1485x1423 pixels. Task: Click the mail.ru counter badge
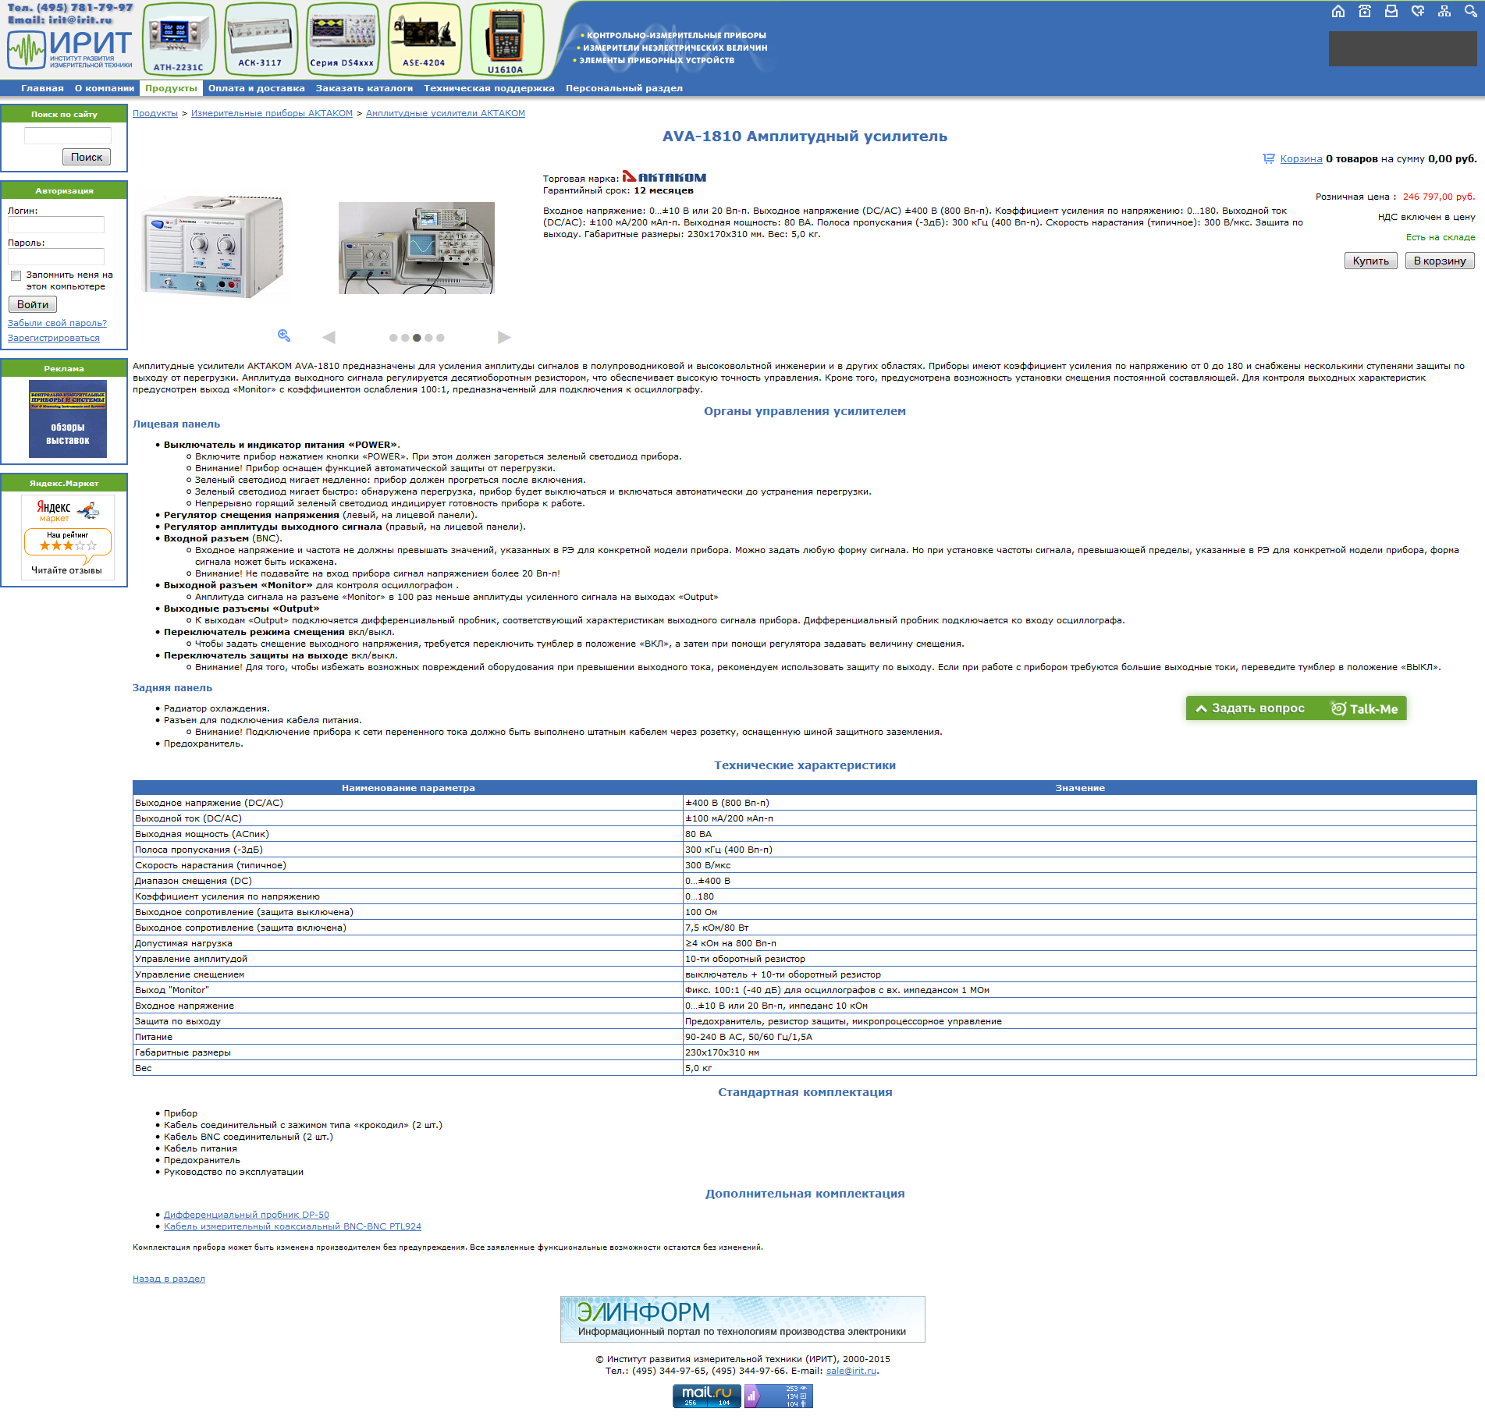pyautogui.click(x=707, y=1396)
